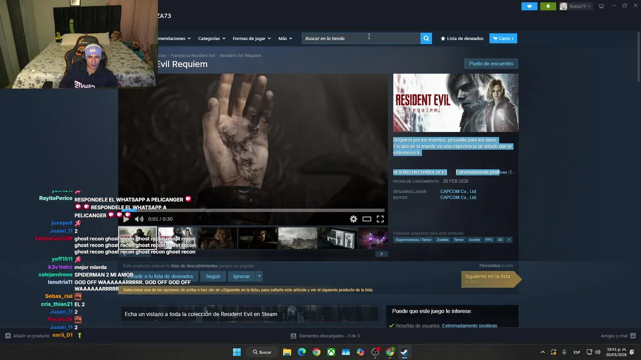Click 'Añadir un producto' plus icon
Image resolution: width=641 pixels, height=360 pixels.
pos(8,336)
